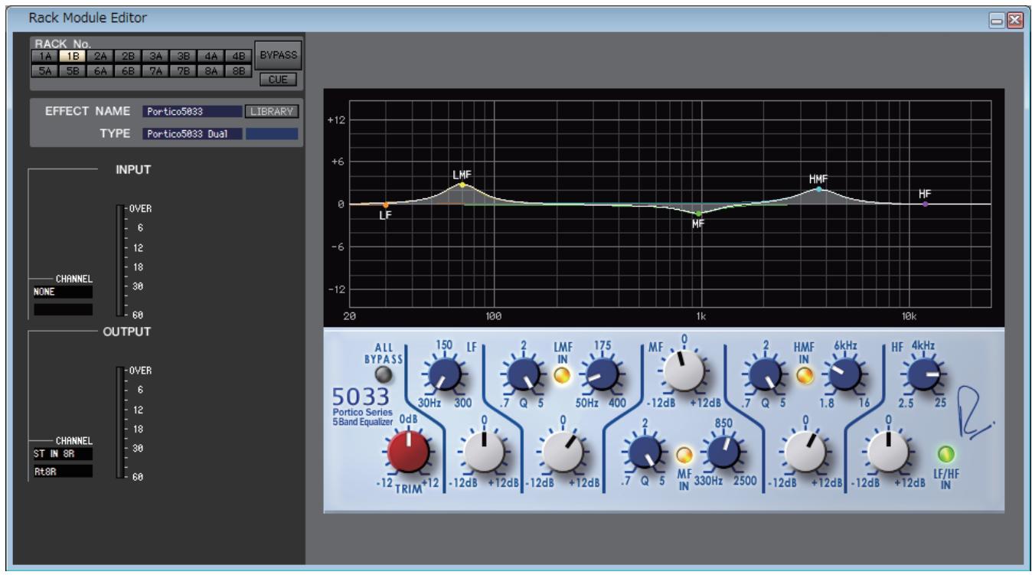Select rack 6A button

[101, 69]
